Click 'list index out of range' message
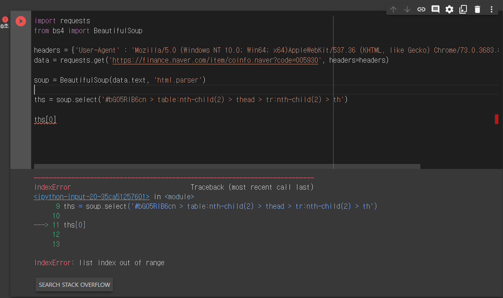This screenshot has height=298, width=503. click(122, 263)
